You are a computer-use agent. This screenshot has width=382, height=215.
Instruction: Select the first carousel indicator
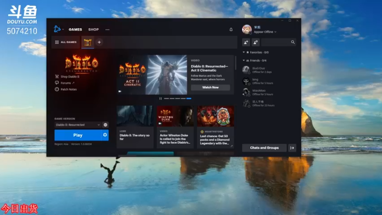166,98
